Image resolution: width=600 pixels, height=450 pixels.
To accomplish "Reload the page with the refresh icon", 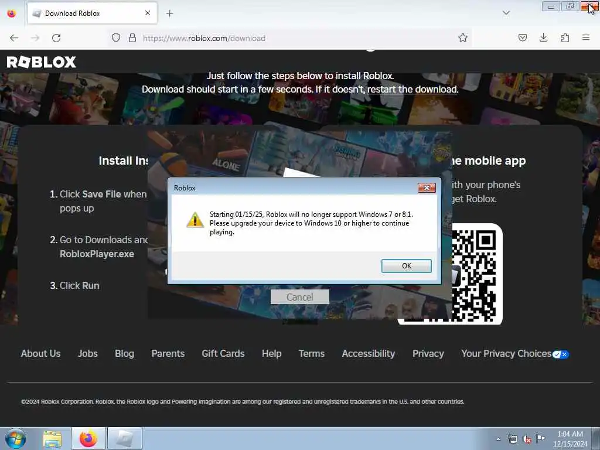I will pos(56,38).
